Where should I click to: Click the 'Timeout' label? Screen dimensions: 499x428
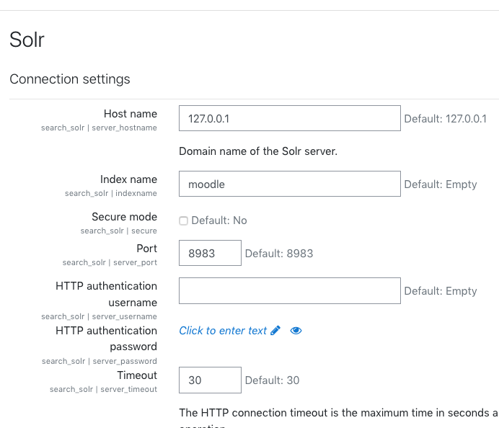point(137,375)
